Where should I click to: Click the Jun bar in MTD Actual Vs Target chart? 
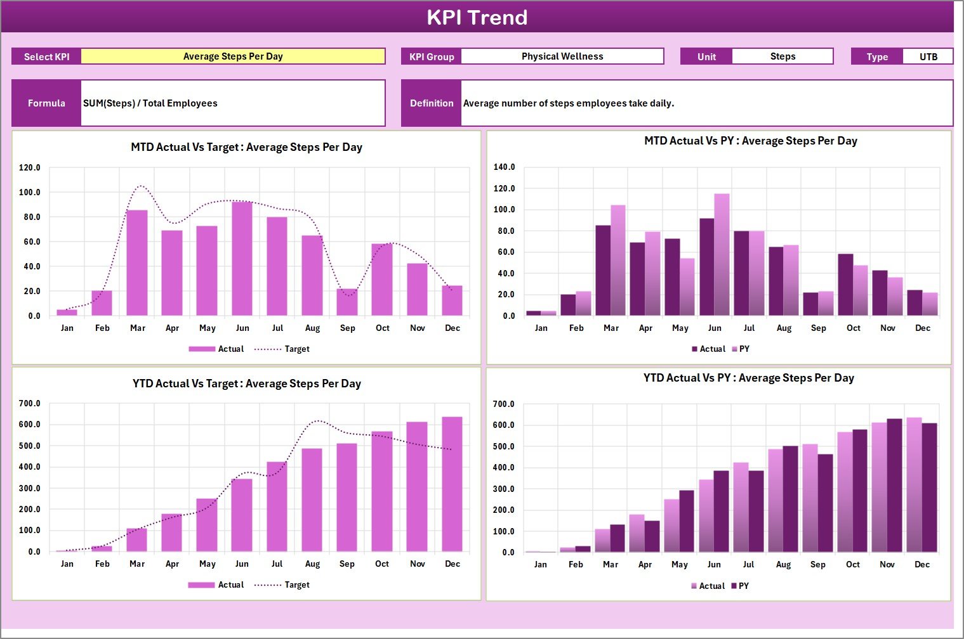242,259
